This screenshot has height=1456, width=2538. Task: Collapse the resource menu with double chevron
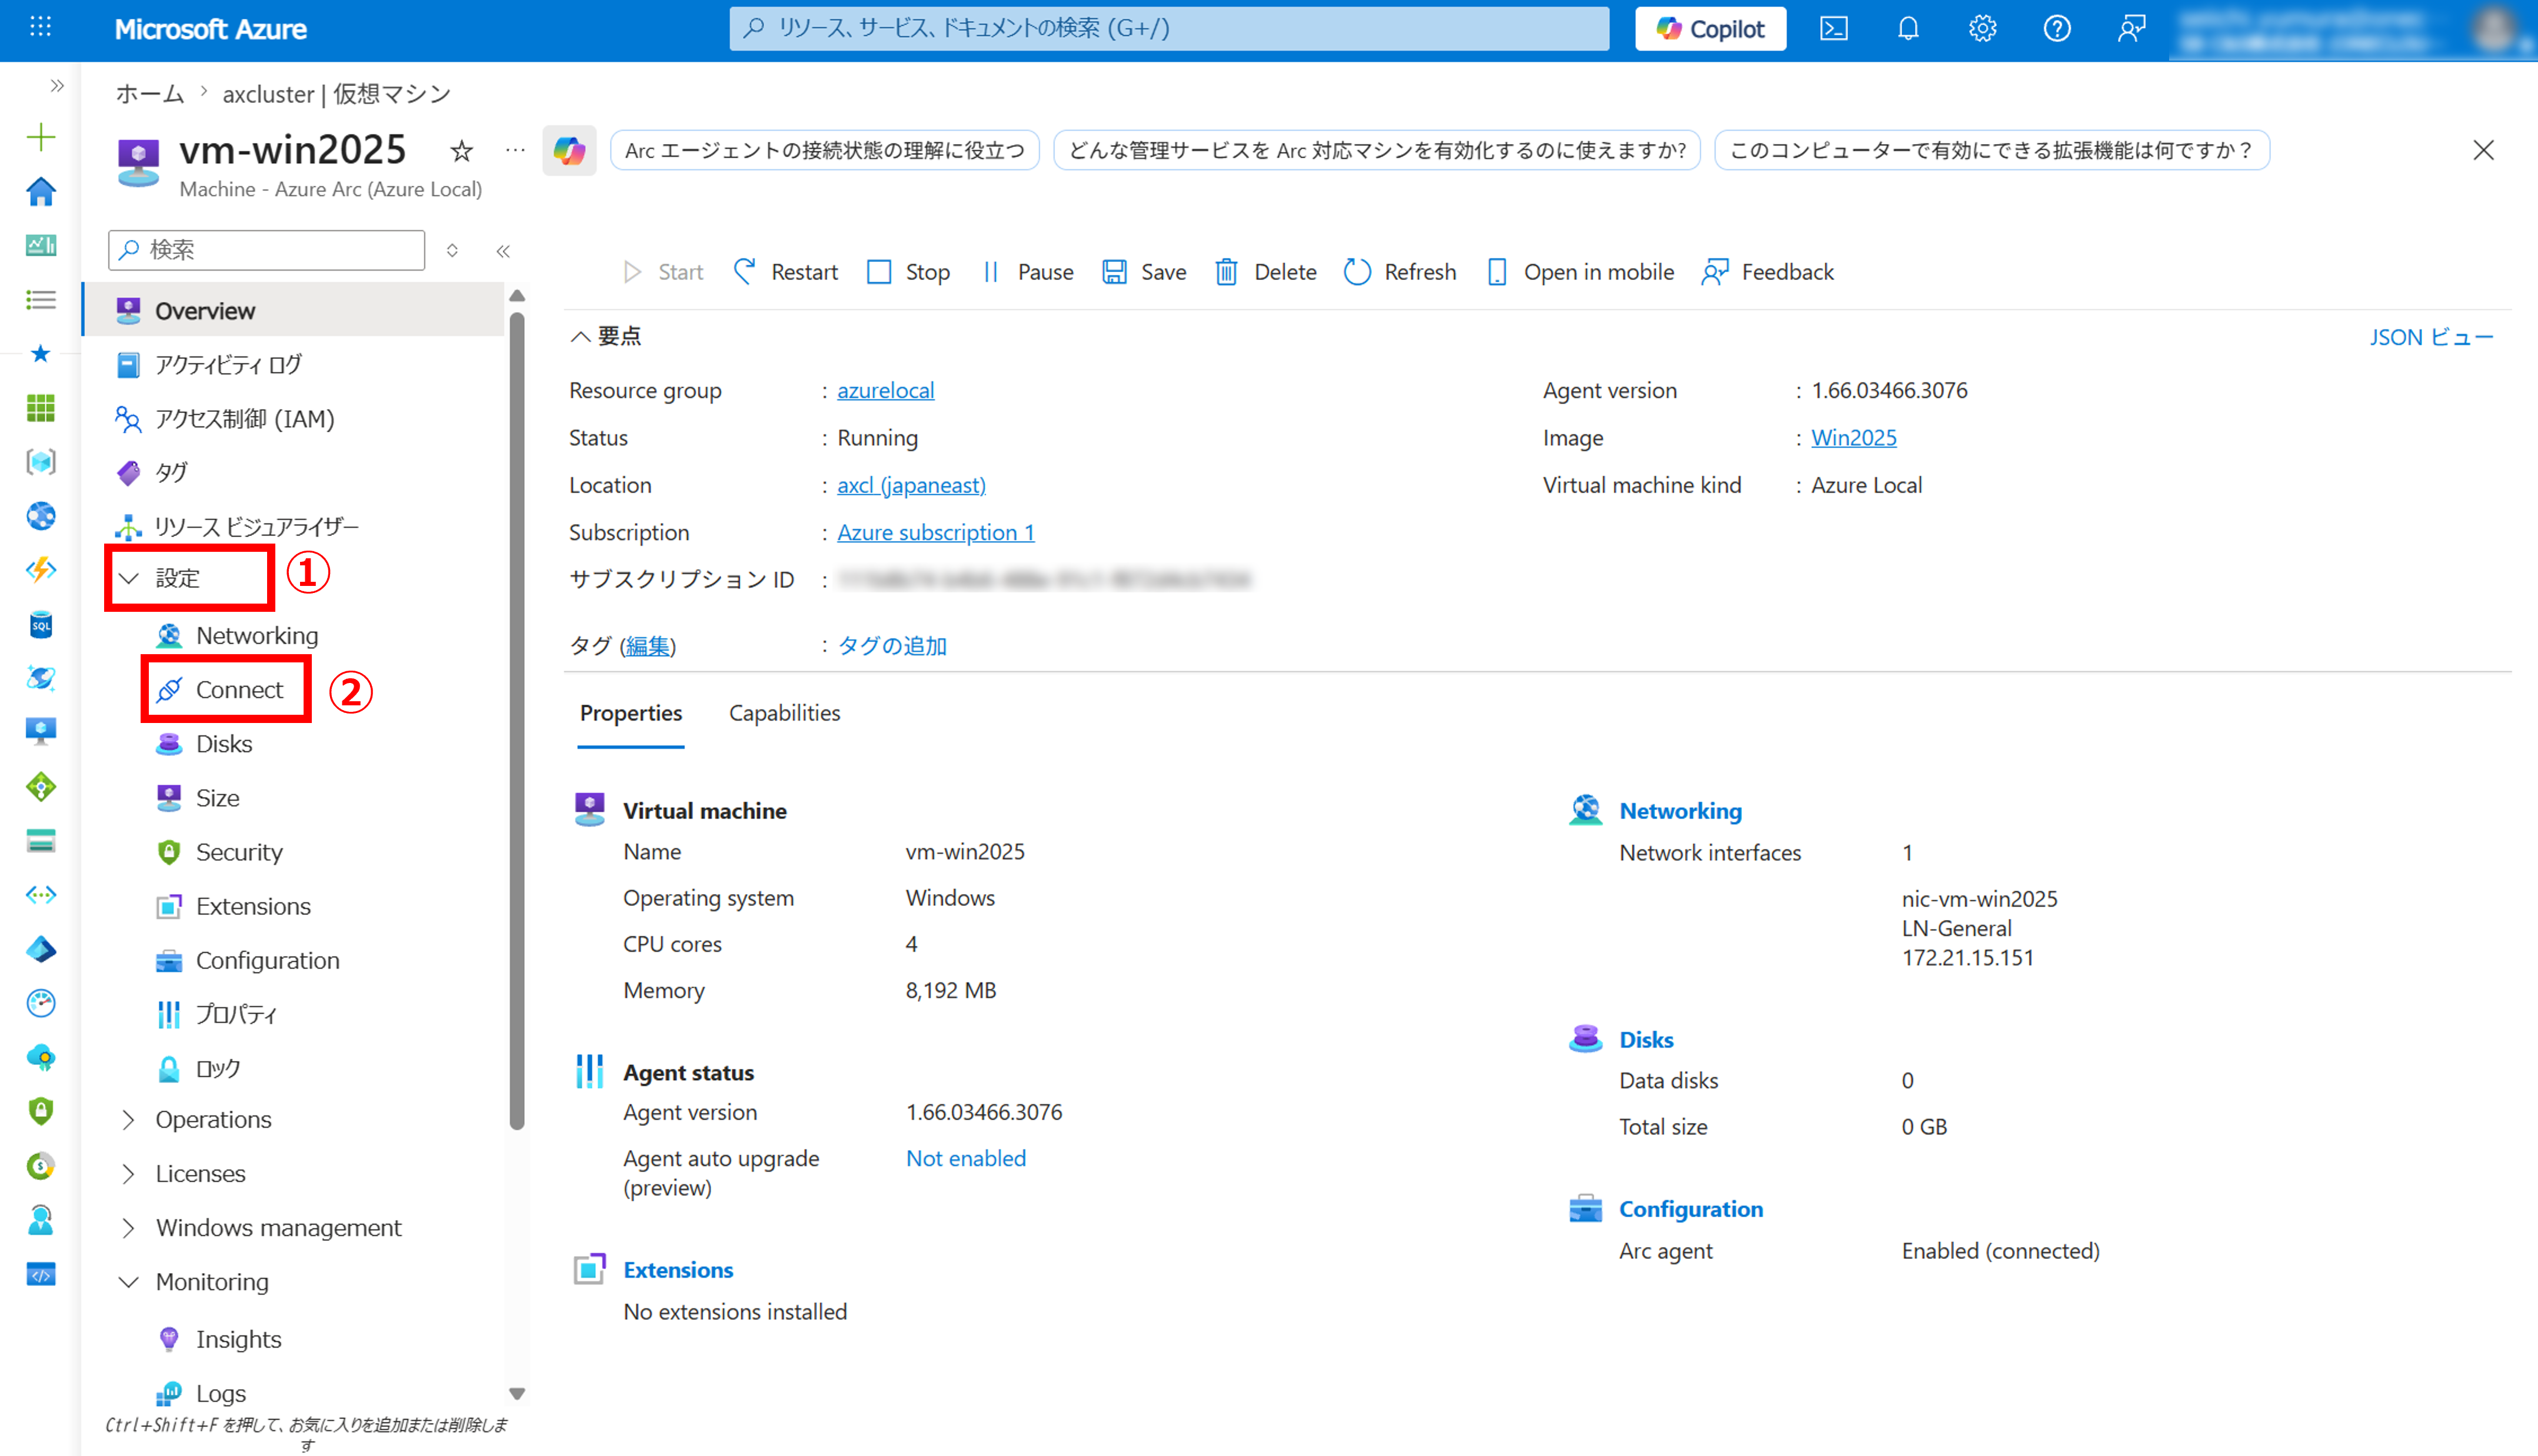(503, 251)
